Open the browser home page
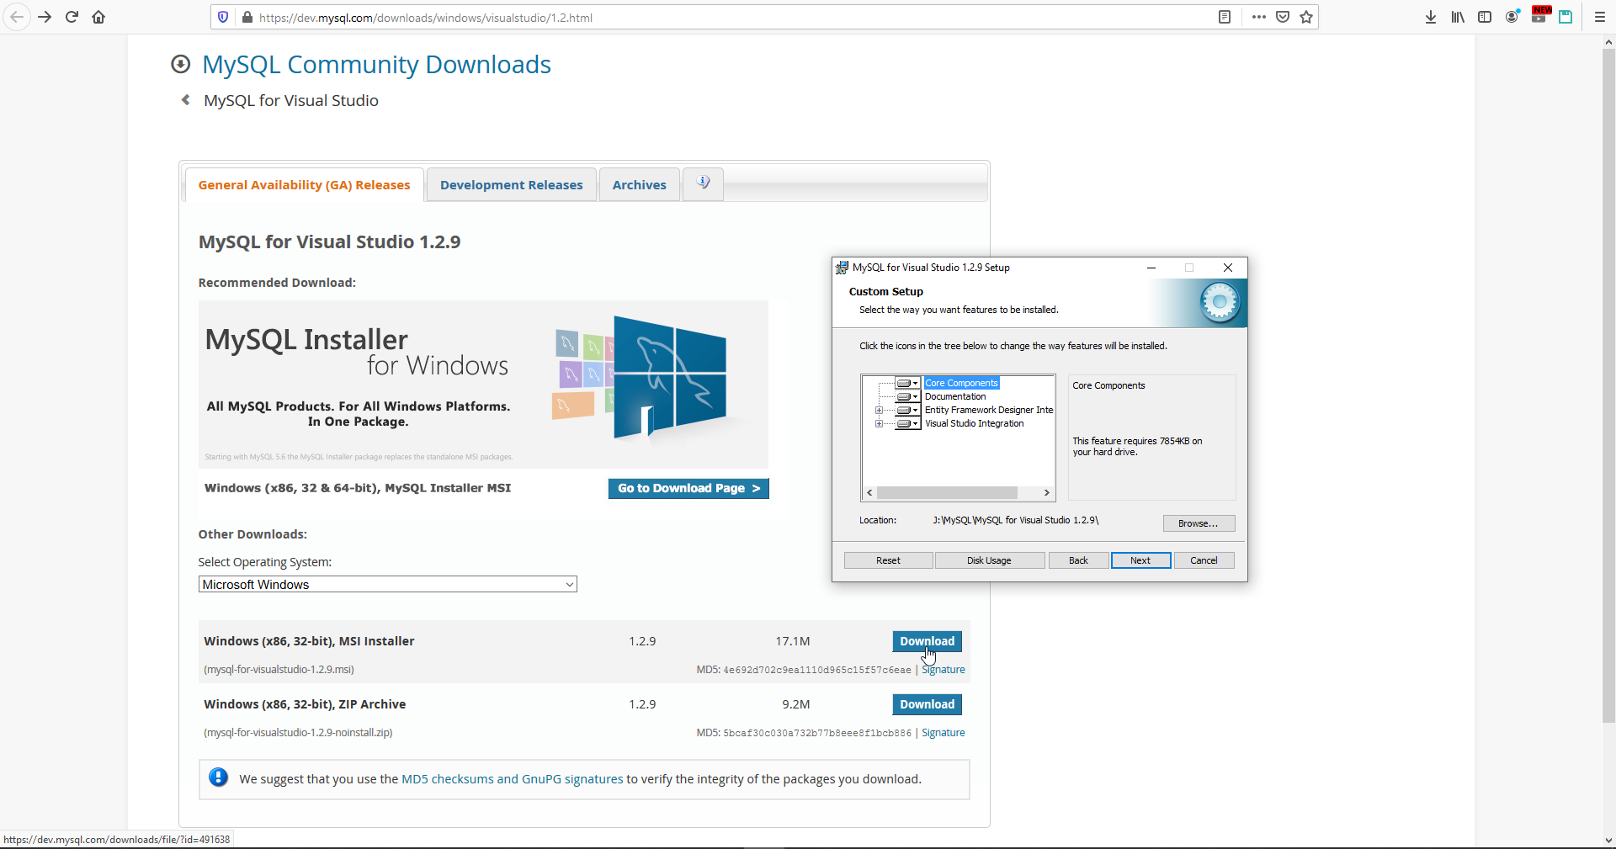The width and height of the screenshot is (1616, 849). pyautogui.click(x=98, y=17)
